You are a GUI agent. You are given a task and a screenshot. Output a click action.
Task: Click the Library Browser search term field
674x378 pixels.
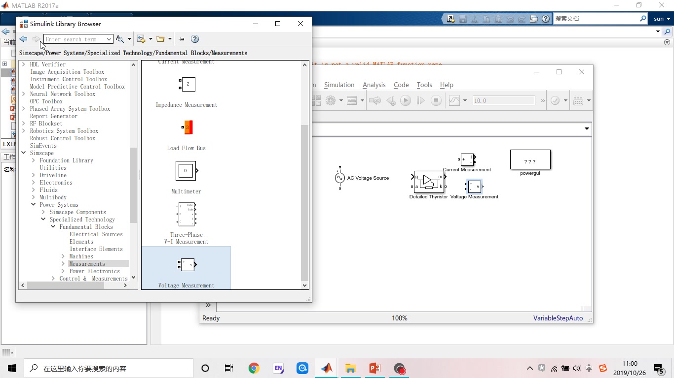pos(75,39)
